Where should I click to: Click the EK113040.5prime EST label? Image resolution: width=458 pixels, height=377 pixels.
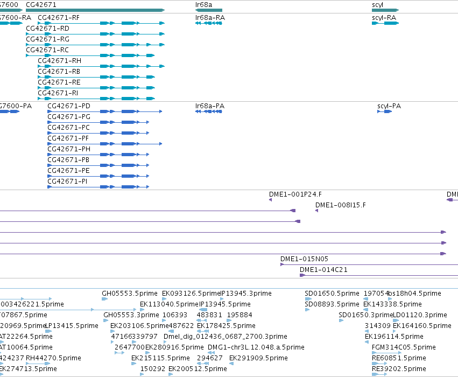point(169,304)
